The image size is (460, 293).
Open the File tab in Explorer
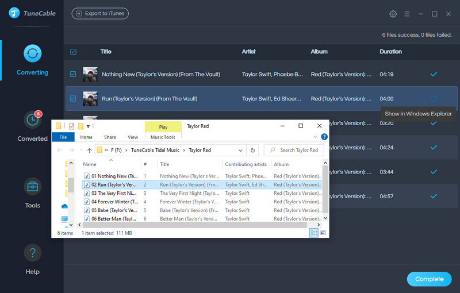point(63,137)
